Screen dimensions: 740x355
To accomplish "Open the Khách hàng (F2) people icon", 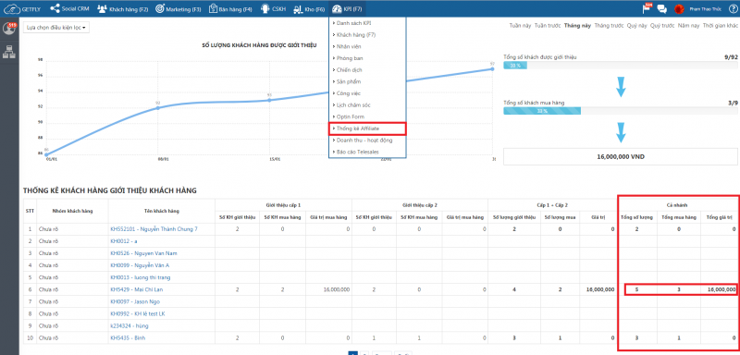I will [102, 9].
